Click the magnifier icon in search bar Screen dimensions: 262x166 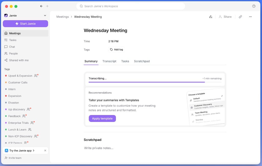81,6
